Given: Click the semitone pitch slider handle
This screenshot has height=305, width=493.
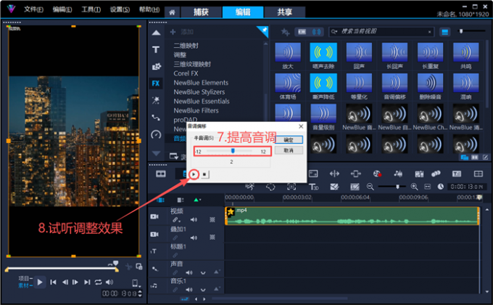Looking at the screenshot, I should click(x=233, y=151).
